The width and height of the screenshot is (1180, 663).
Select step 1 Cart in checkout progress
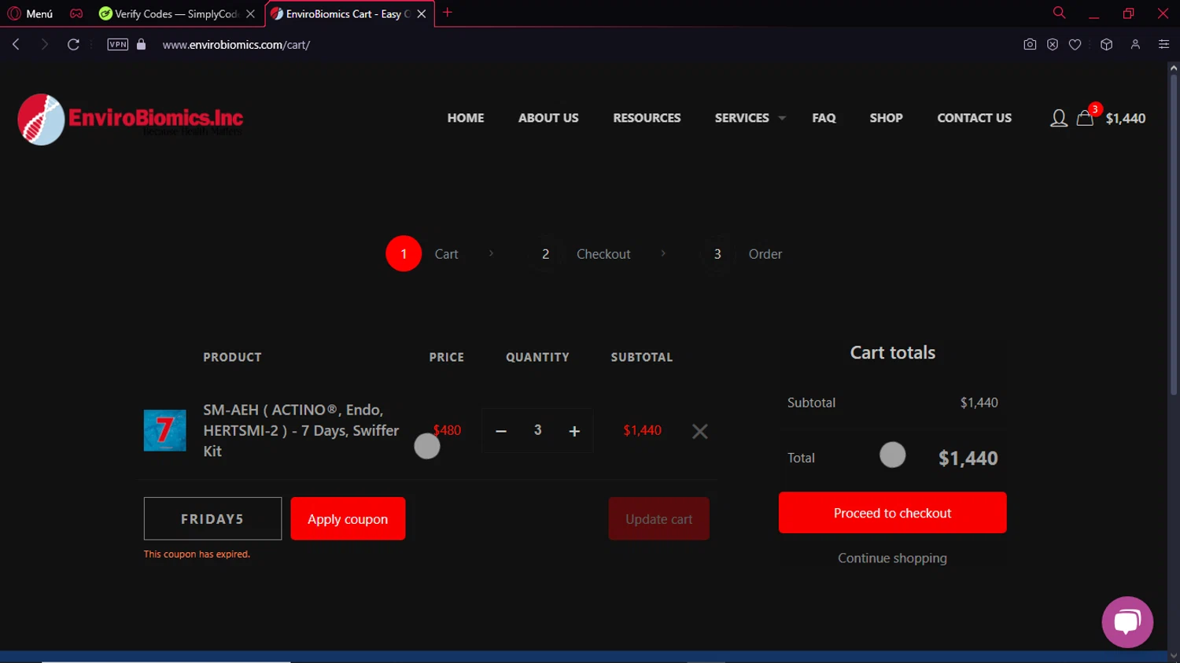point(422,254)
